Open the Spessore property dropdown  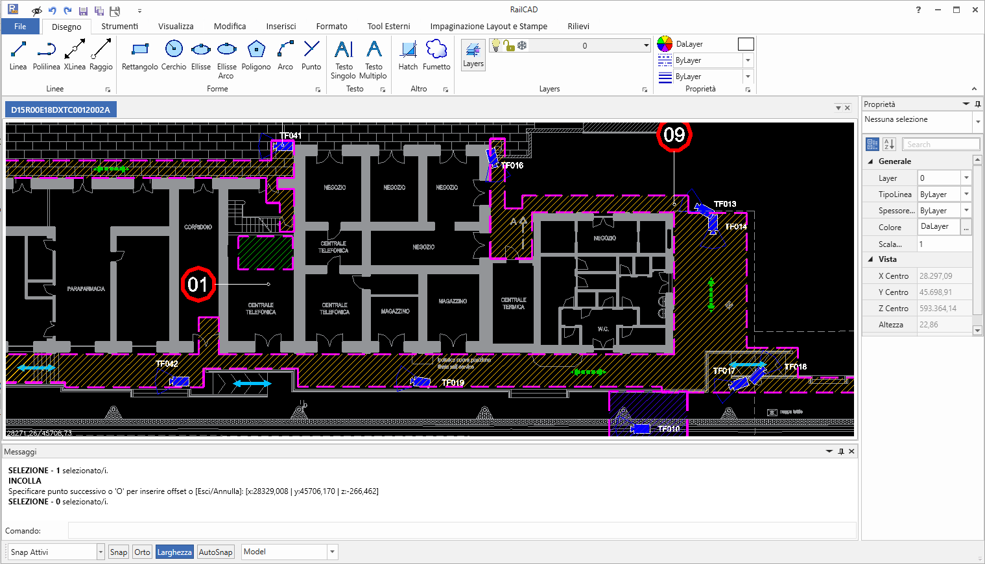click(x=966, y=210)
